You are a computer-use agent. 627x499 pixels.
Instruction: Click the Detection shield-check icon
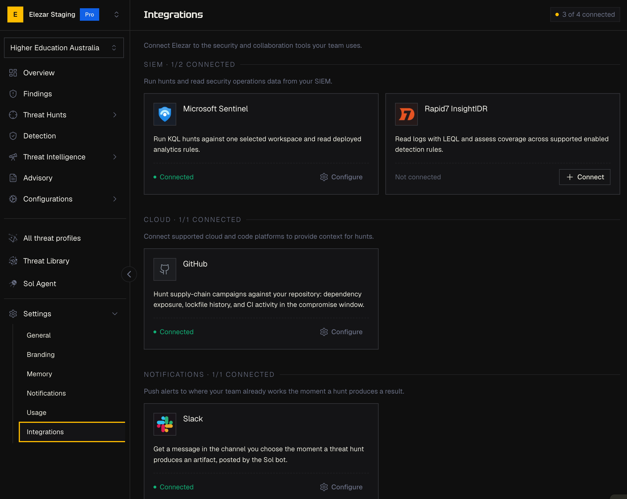(13, 136)
